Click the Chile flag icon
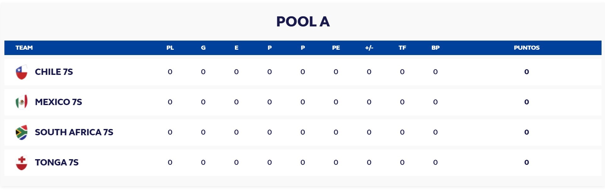This screenshot has width=605, height=190. point(21,72)
